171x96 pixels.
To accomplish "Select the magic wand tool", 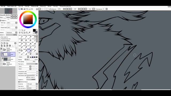I will pyautogui.click(x=25, y=30).
